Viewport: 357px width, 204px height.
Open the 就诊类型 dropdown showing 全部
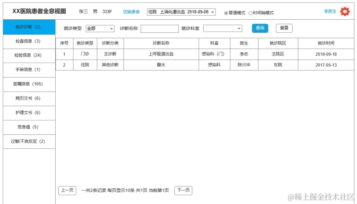coord(100,28)
